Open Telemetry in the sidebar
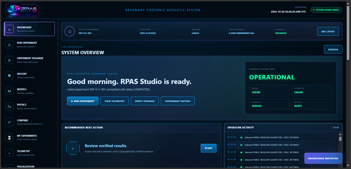 (x=29, y=153)
